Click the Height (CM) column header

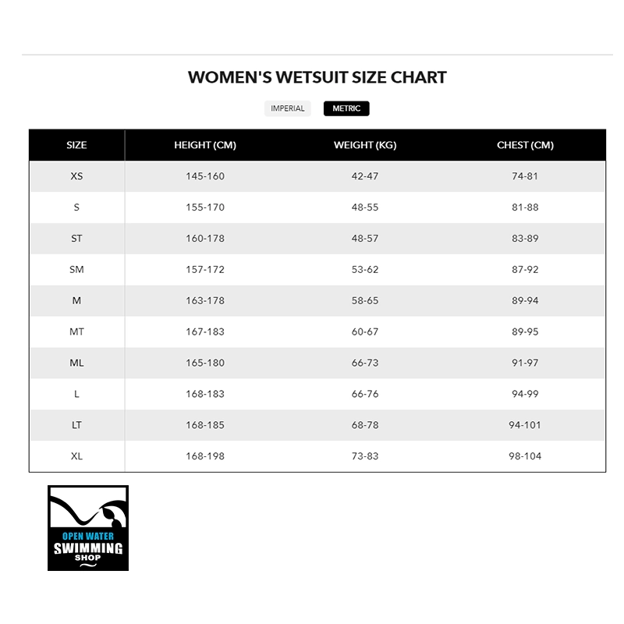pyautogui.click(x=205, y=145)
